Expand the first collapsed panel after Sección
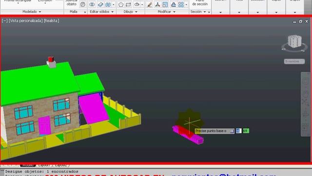This screenshot has height=176, width=312. (220, 12)
